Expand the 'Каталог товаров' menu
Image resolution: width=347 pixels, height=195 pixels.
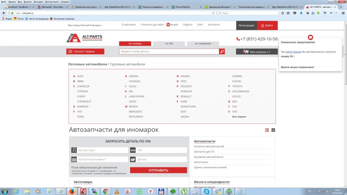coord(85,52)
